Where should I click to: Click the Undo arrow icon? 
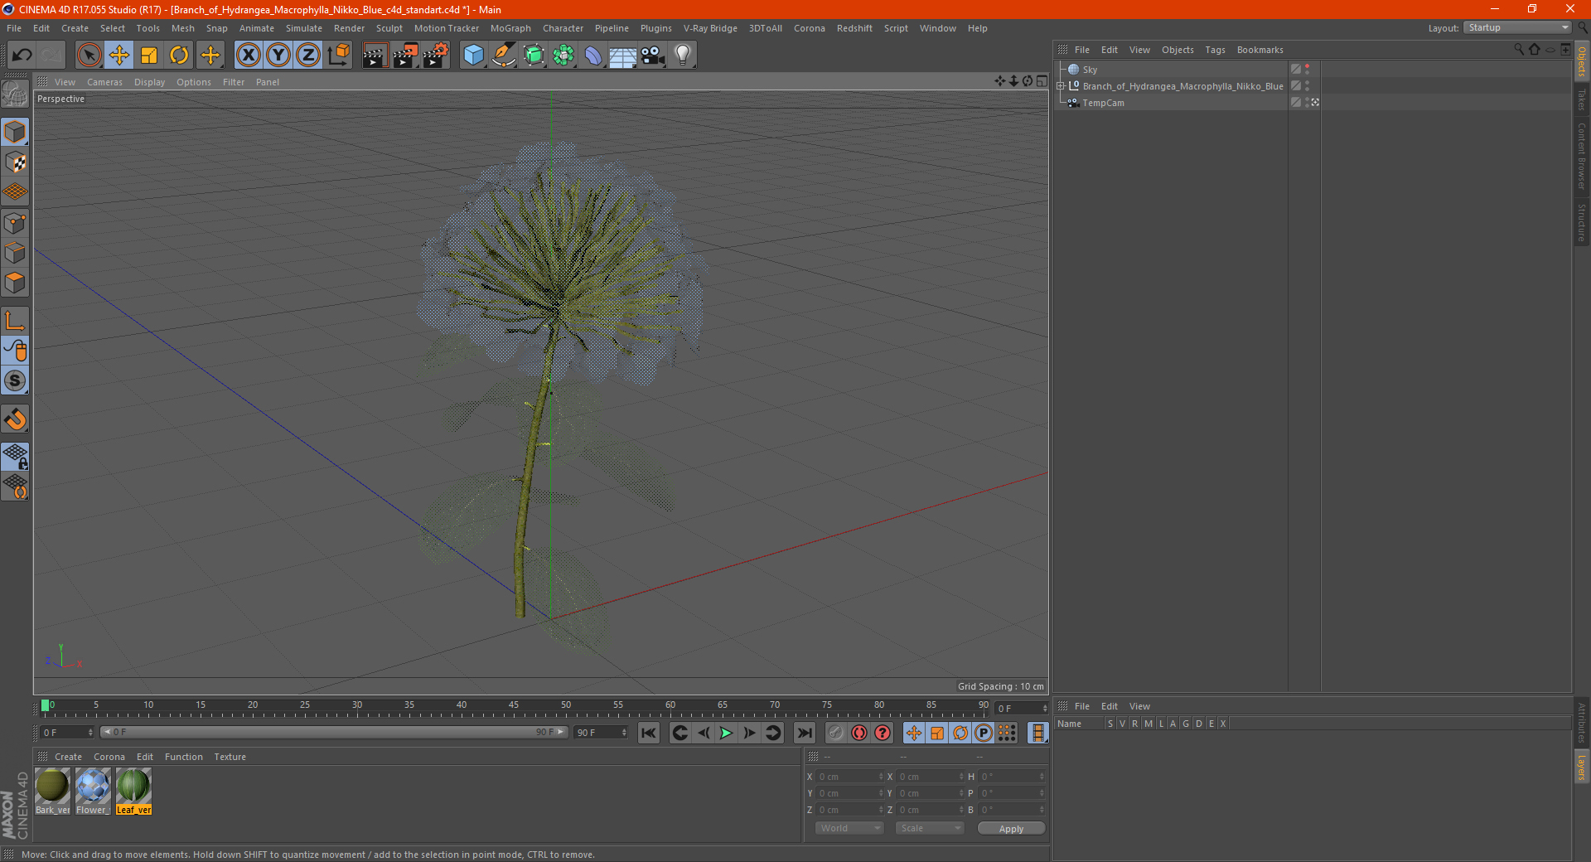point(22,56)
